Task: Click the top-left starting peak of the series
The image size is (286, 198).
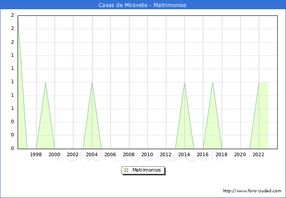Action: [x=18, y=18]
